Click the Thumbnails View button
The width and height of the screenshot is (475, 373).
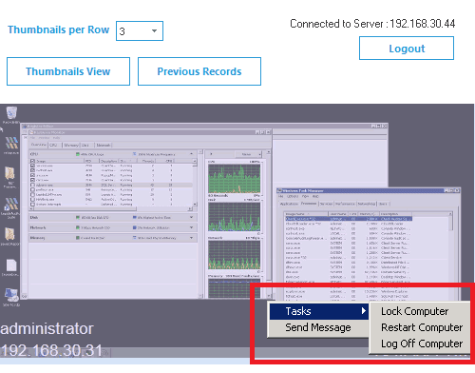[68, 71]
